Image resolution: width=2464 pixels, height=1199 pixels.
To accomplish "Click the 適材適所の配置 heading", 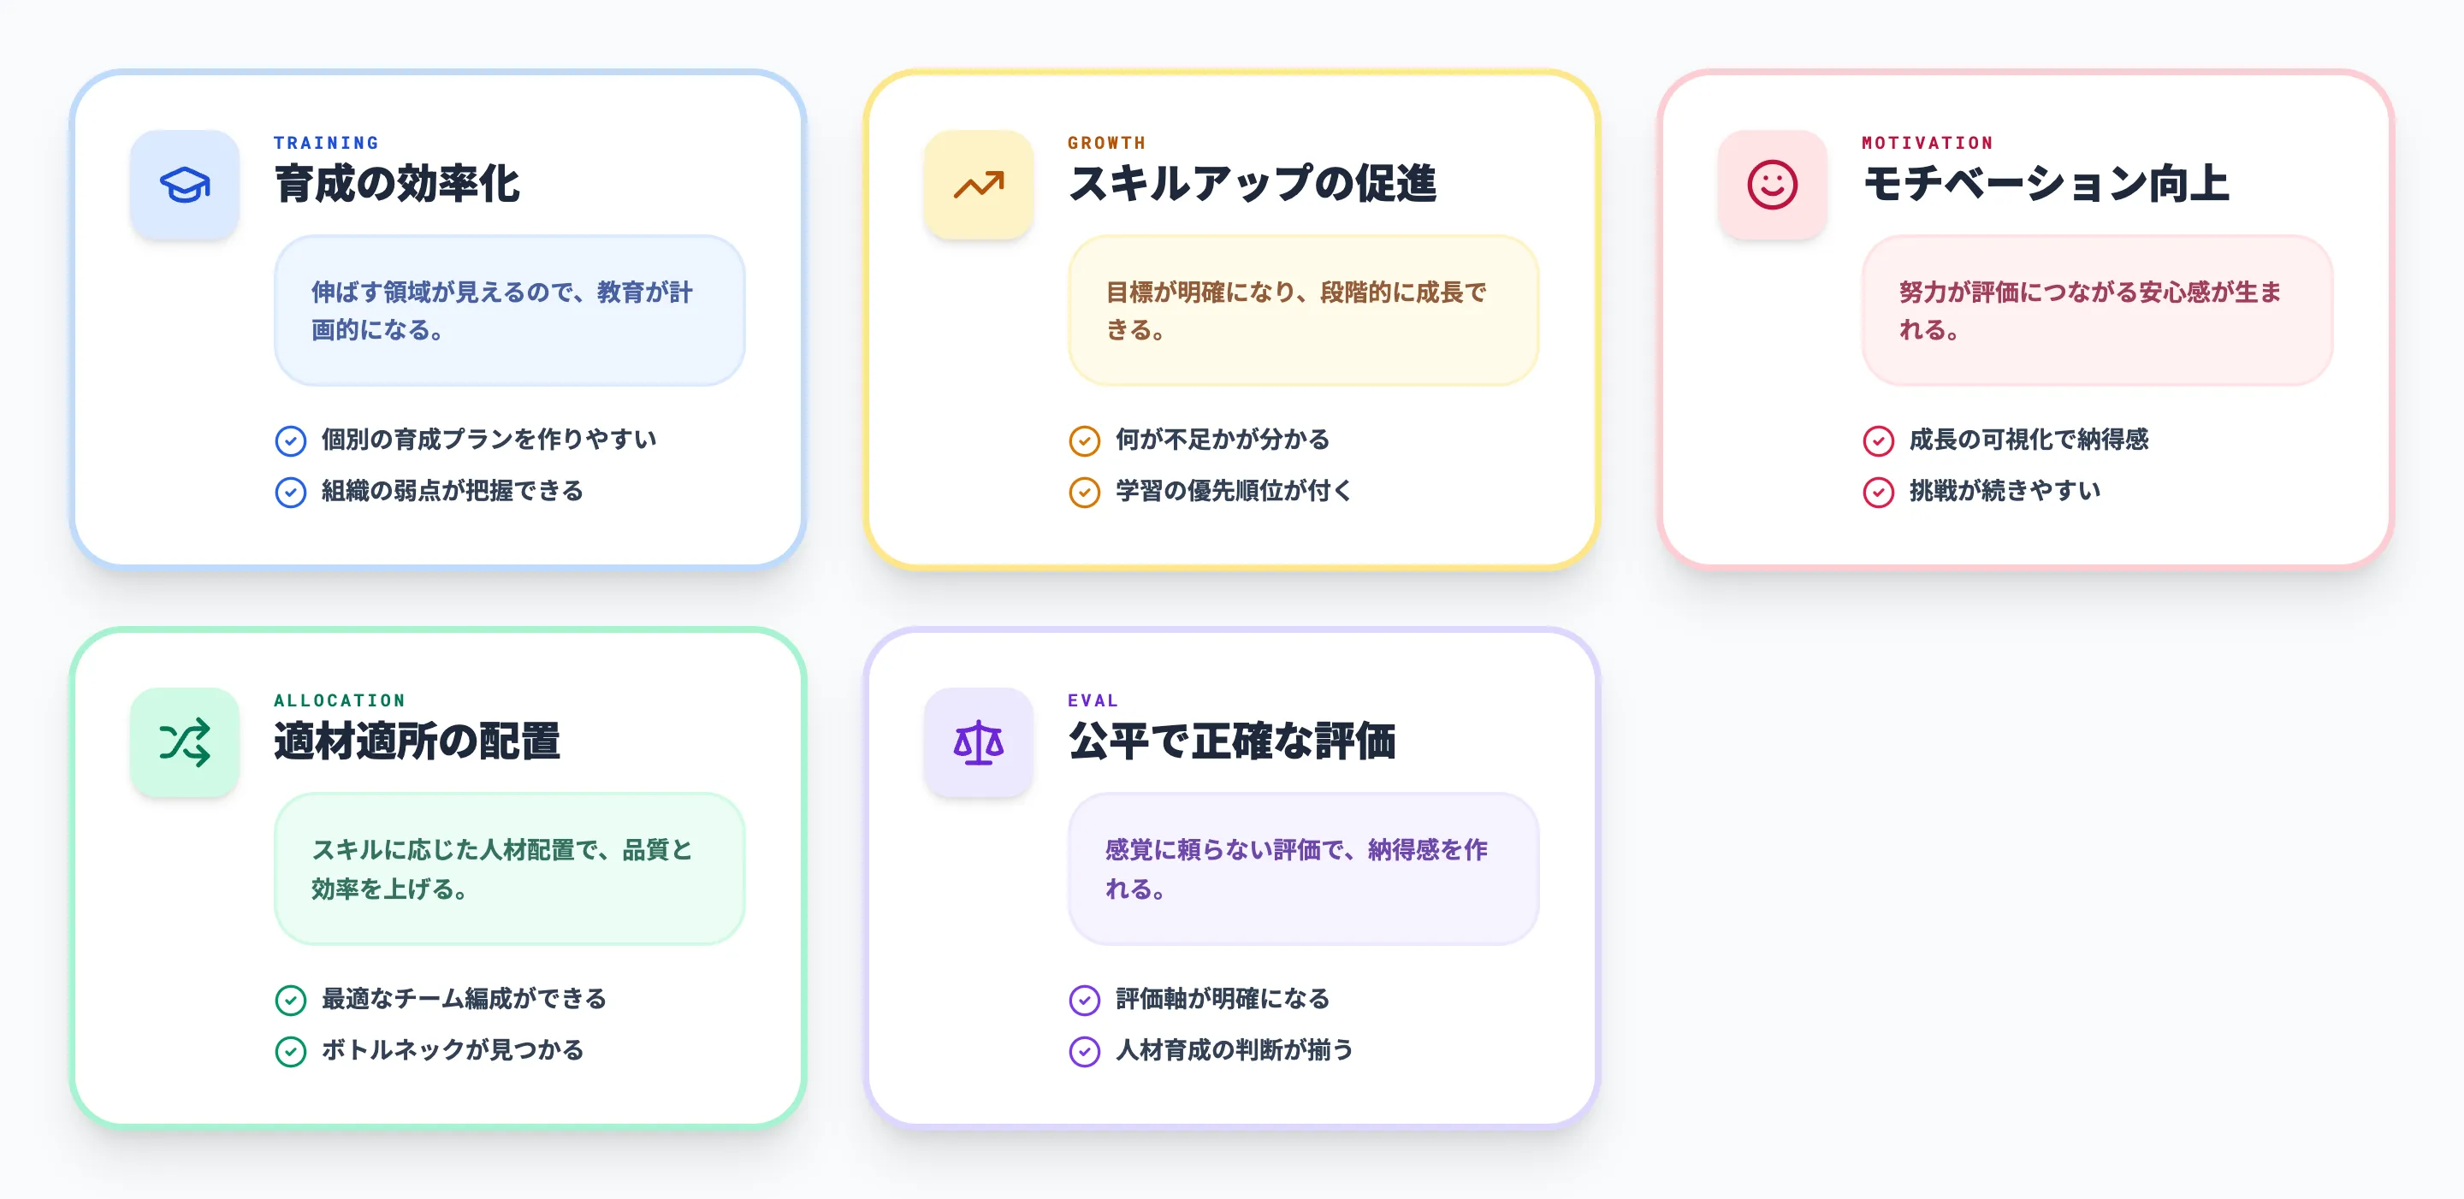I will tap(417, 742).
